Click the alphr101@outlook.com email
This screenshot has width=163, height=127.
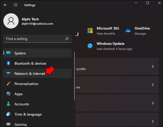pyautogui.click(x=37, y=24)
